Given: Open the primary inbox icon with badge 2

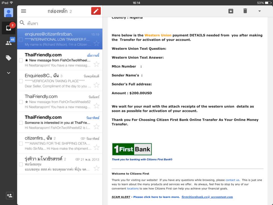Looking at the screenshot, I should [x=9, y=28].
